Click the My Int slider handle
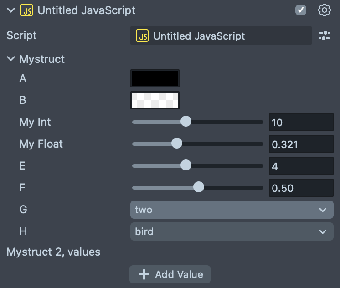This screenshot has width=340, height=288. [x=185, y=122]
